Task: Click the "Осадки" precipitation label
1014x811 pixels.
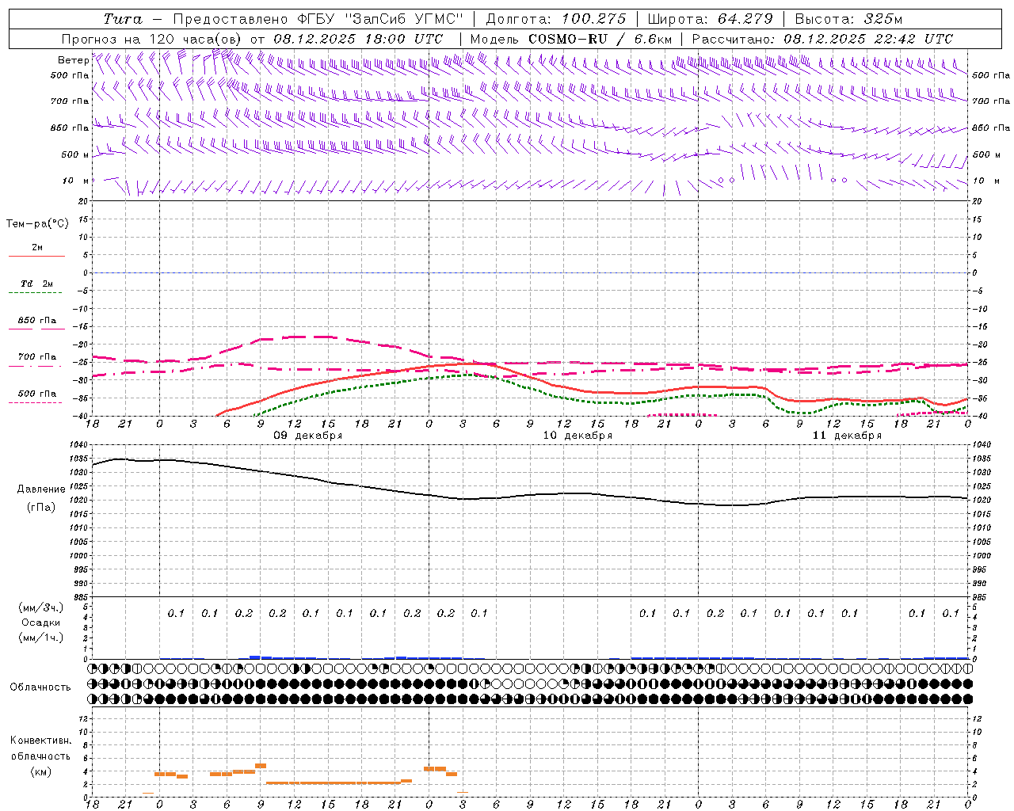Action: tap(40, 623)
